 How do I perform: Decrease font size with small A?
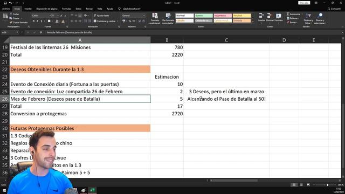coord(65,16)
